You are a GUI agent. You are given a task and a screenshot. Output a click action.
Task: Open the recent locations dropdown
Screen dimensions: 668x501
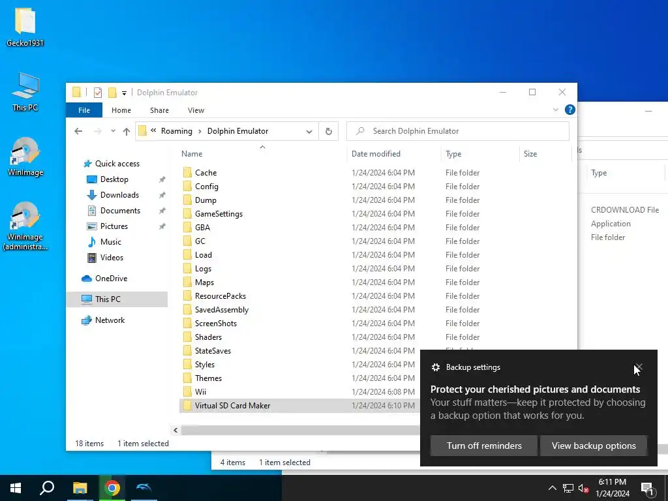tap(113, 131)
